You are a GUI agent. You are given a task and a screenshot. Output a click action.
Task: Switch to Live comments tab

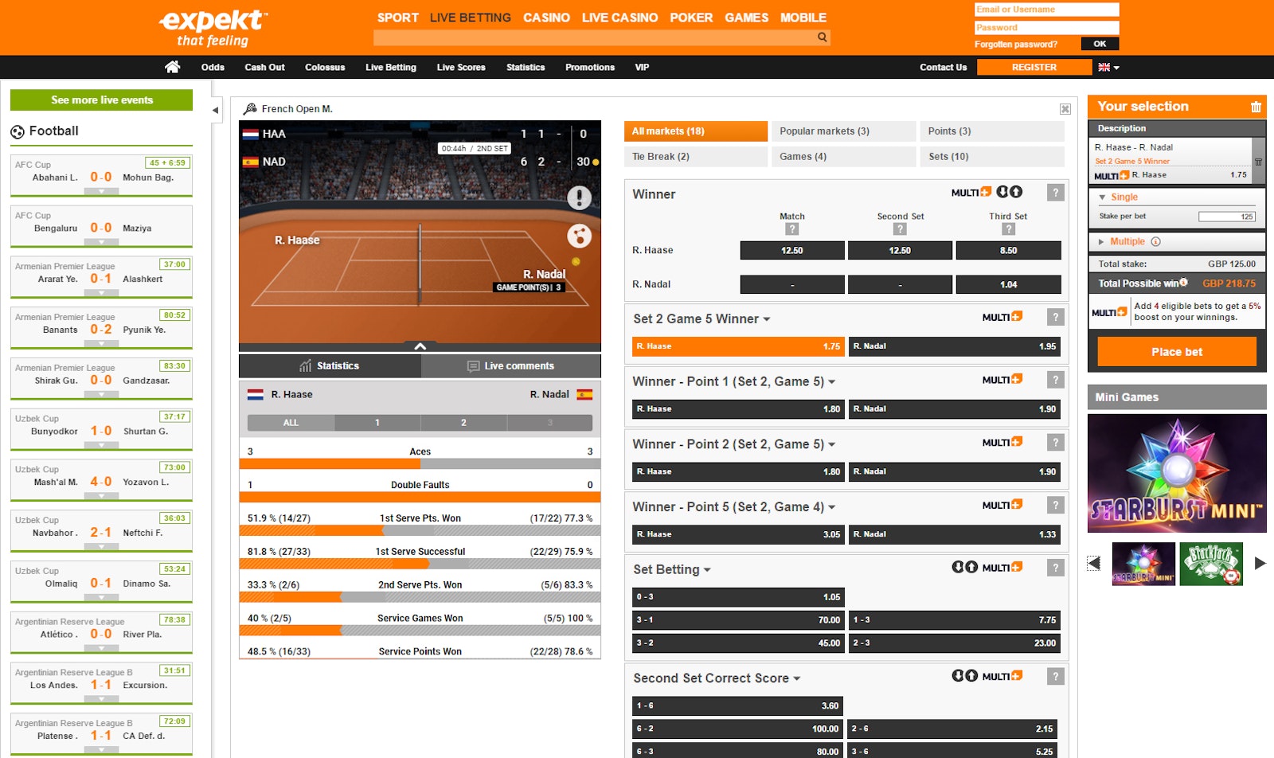[510, 366]
